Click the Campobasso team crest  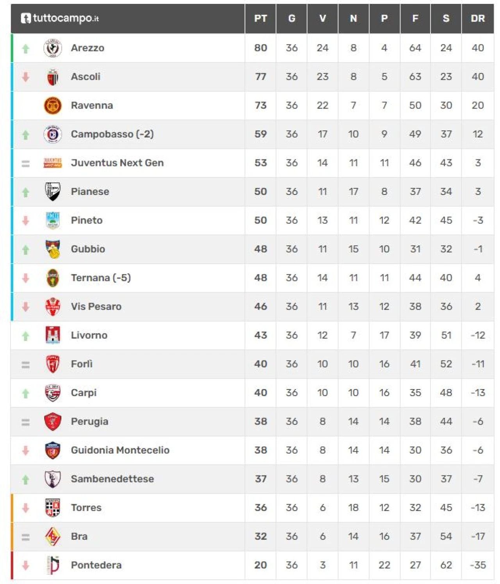pos(53,134)
